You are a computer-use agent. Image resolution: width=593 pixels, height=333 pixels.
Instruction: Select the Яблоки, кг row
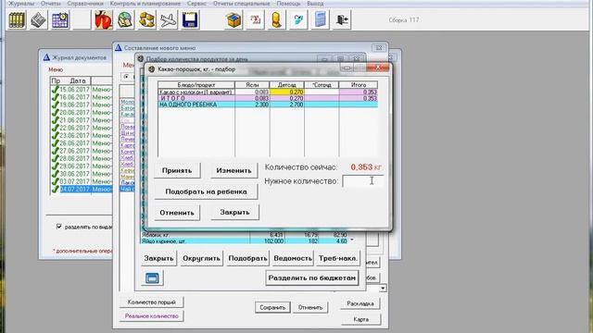[245, 235]
